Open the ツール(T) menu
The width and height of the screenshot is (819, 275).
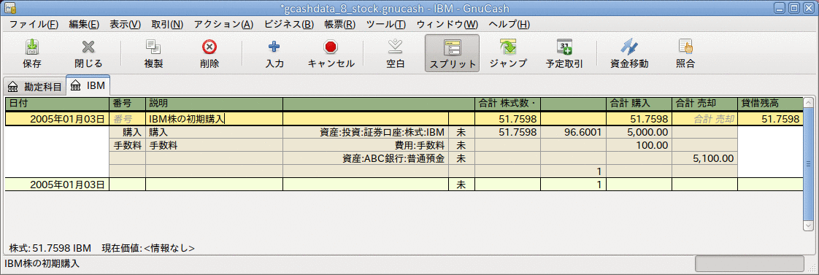coord(385,24)
